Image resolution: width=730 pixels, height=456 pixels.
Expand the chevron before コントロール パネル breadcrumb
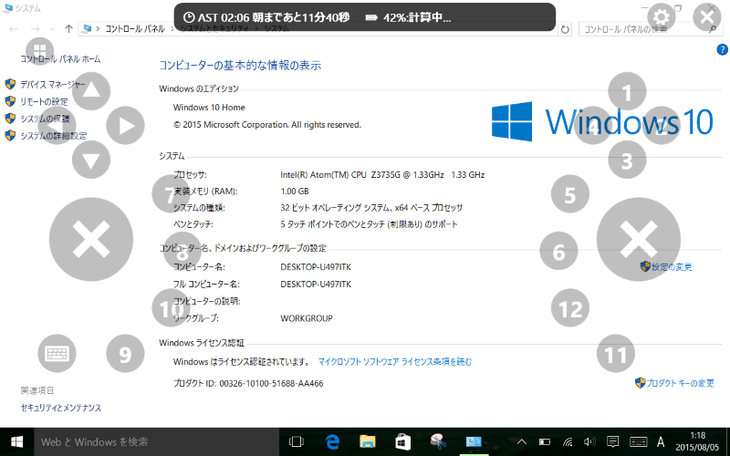[99, 29]
